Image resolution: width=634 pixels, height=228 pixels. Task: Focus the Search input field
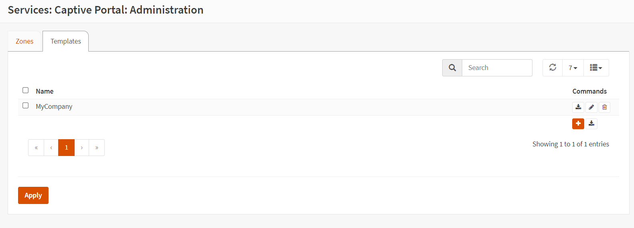click(x=497, y=68)
